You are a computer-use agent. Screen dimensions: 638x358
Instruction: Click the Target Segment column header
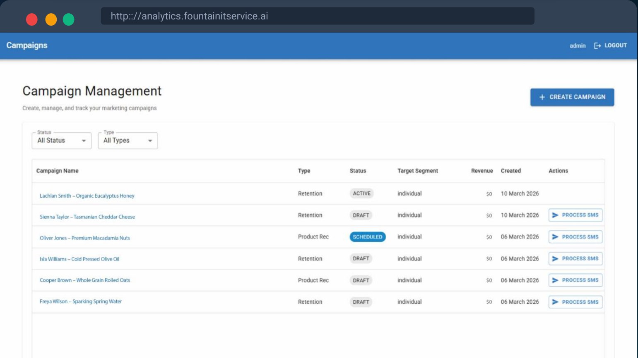418,171
